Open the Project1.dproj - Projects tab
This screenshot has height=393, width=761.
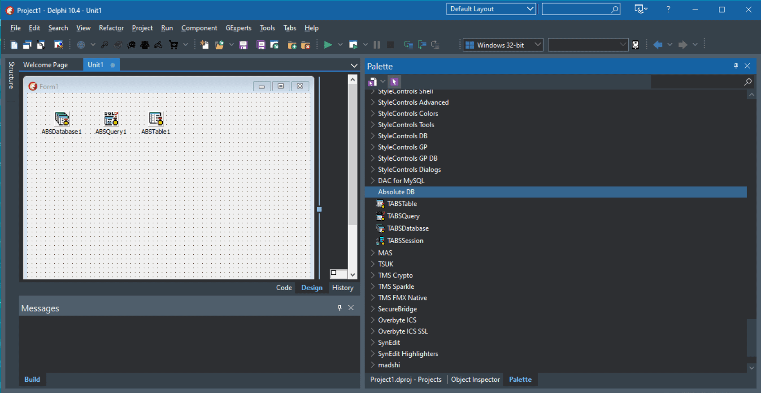click(406, 379)
